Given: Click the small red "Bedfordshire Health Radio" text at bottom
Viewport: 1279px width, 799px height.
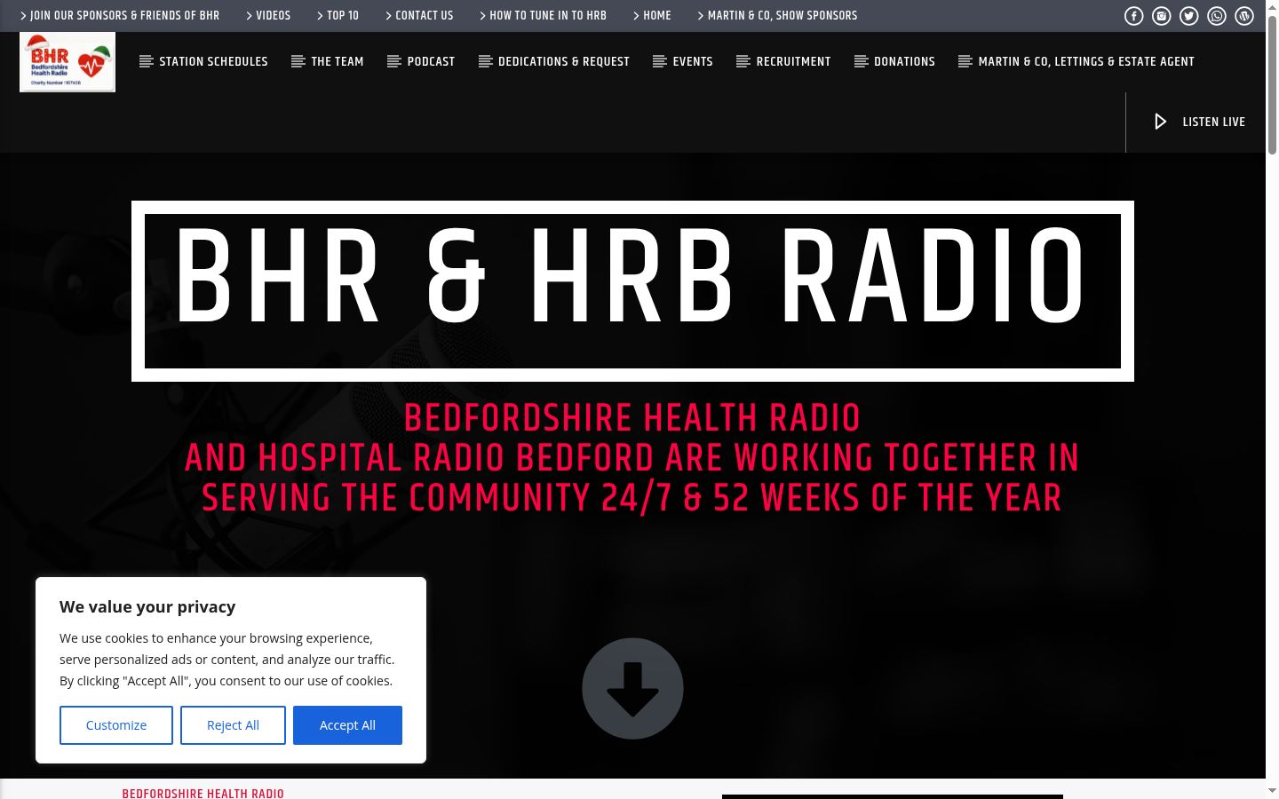Looking at the screenshot, I should pos(203,793).
